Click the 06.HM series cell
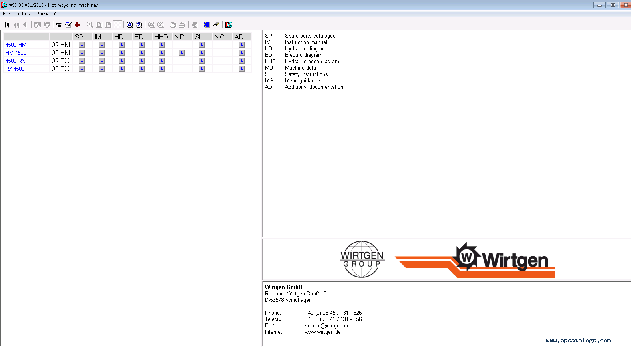 61,53
